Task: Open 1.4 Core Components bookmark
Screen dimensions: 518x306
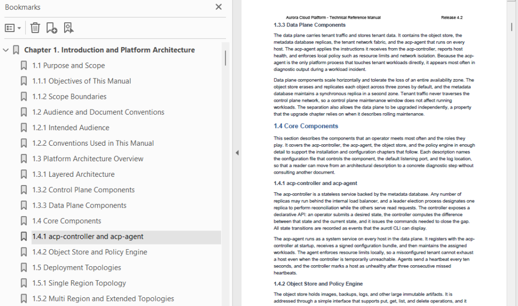Action: [66, 221]
